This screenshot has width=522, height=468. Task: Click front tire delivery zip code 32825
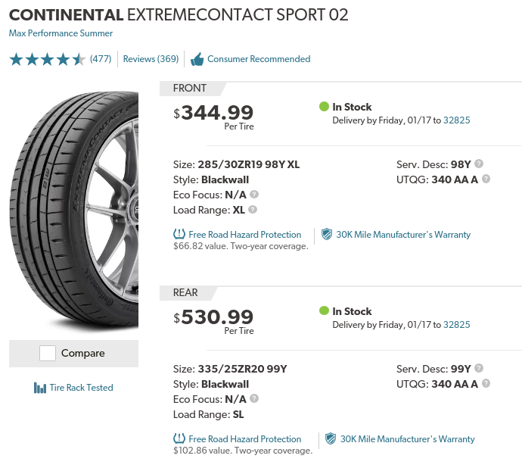457,120
